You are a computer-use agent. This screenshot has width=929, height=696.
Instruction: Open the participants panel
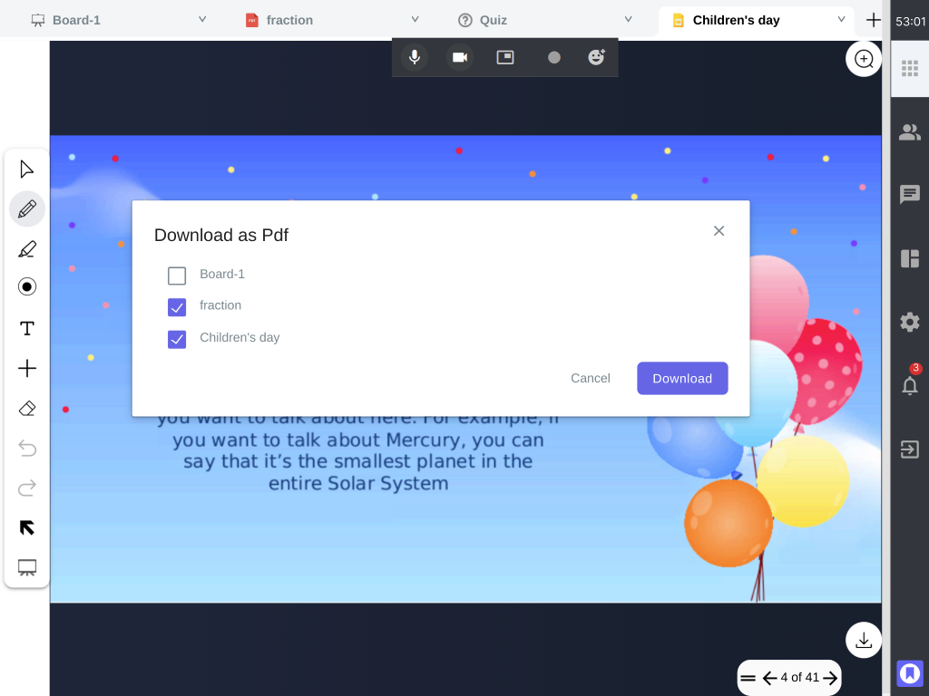pyautogui.click(x=909, y=132)
